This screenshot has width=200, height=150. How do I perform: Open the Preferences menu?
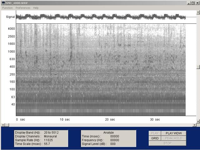(x=23, y=8)
